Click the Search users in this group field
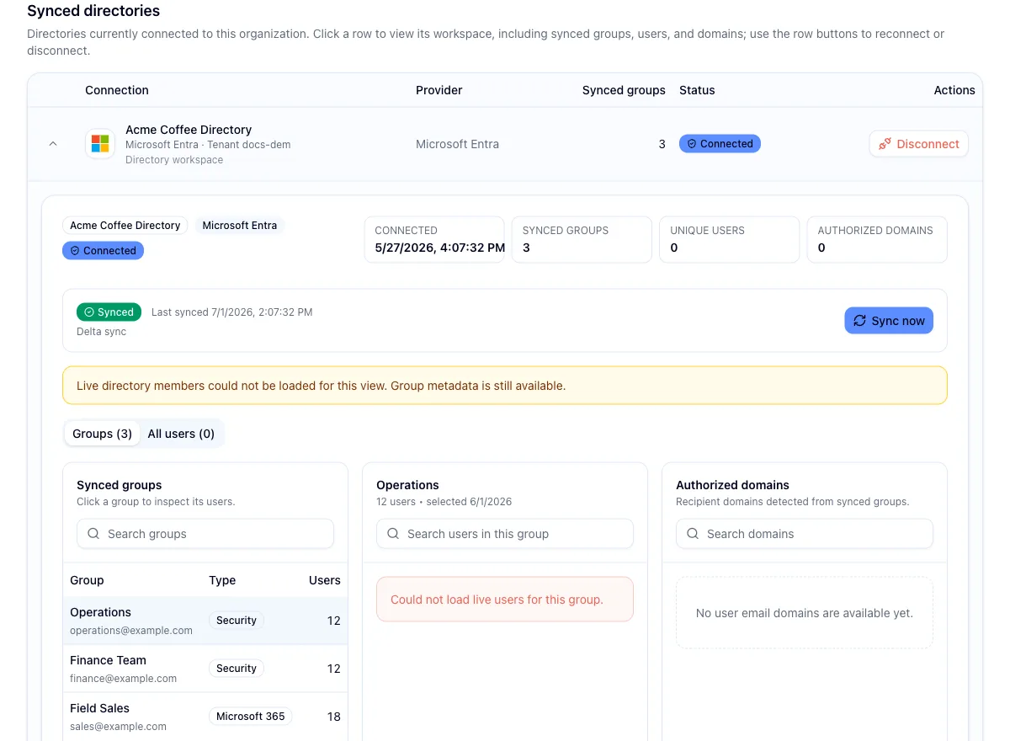This screenshot has width=1010, height=741. (x=505, y=534)
